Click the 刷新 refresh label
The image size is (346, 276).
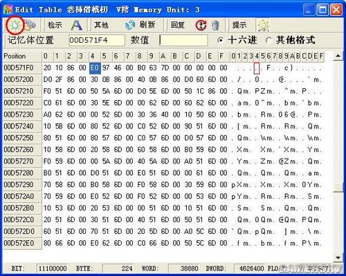tap(147, 25)
